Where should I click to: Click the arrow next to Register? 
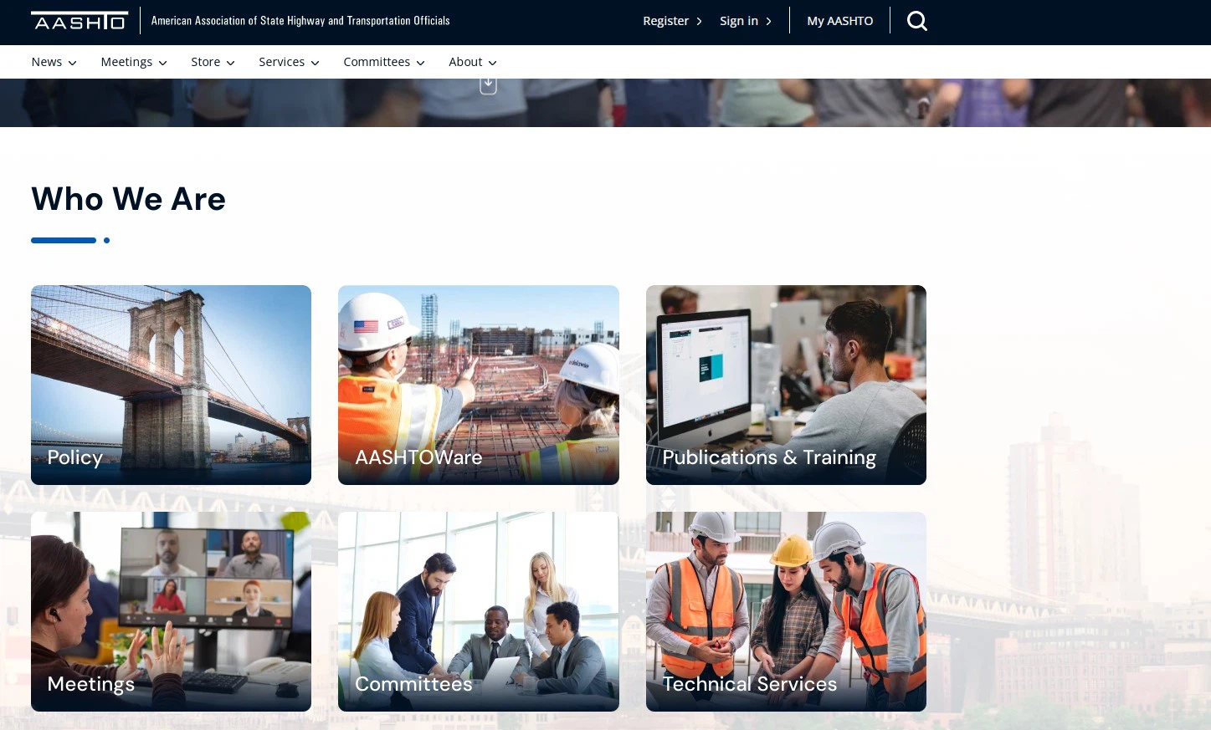[x=700, y=21]
